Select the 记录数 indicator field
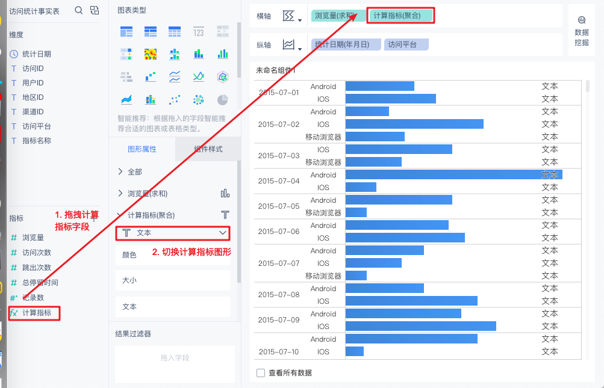Screen dimensions: 604x388 [33, 298]
